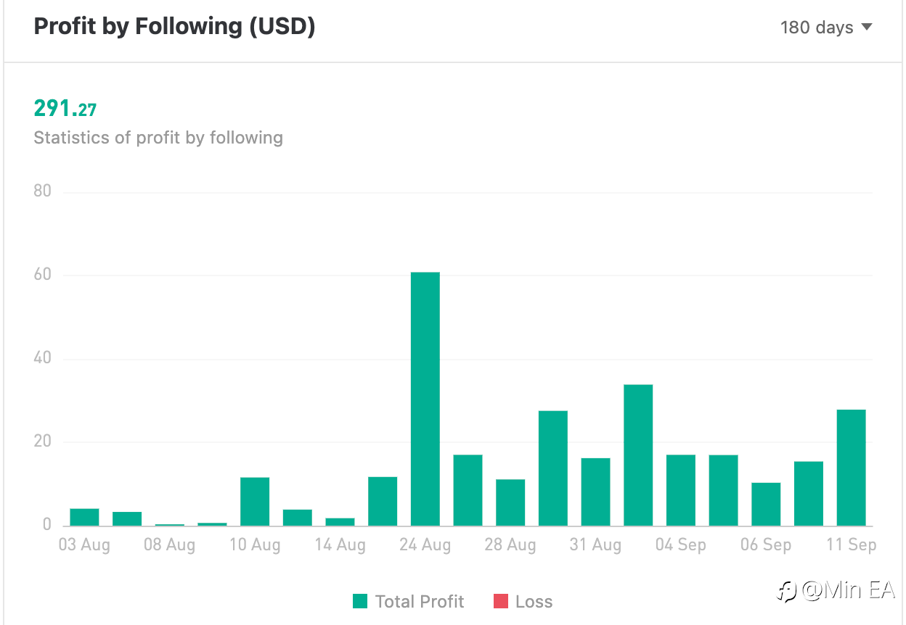
Task: Toggle Loss legend series
Action: pyautogui.click(x=534, y=601)
